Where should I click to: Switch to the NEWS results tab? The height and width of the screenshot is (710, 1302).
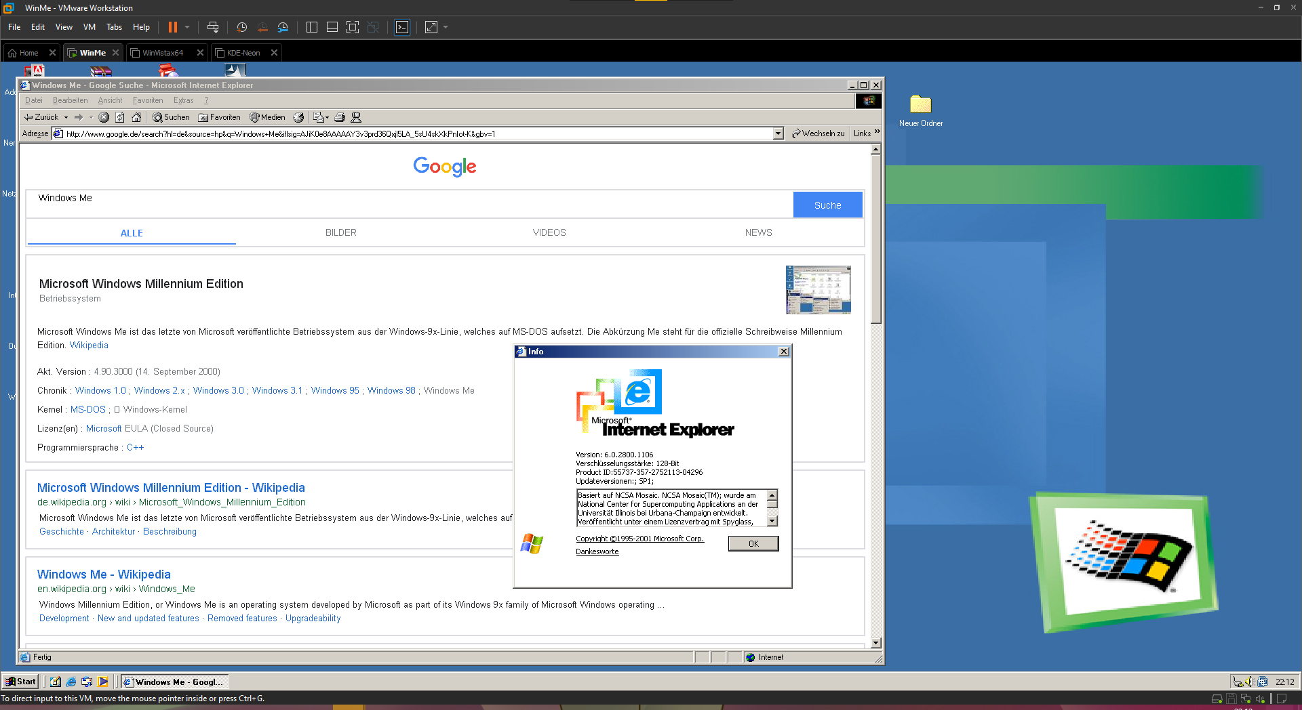[758, 232]
